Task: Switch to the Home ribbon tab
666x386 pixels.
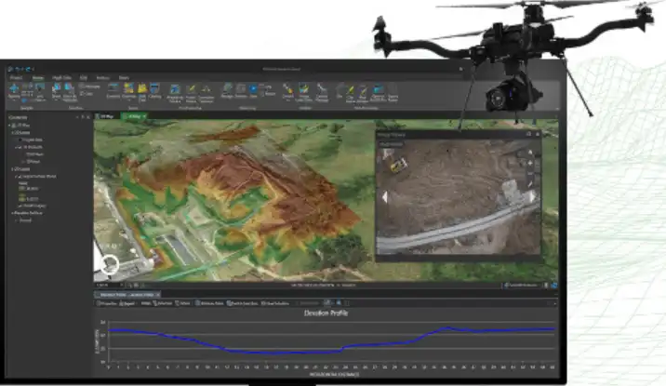Action: point(38,78)
